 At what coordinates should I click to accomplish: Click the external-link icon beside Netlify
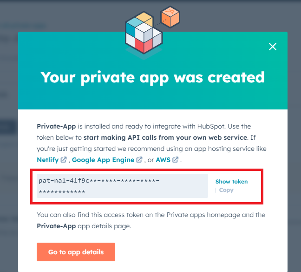click(64, 160)
